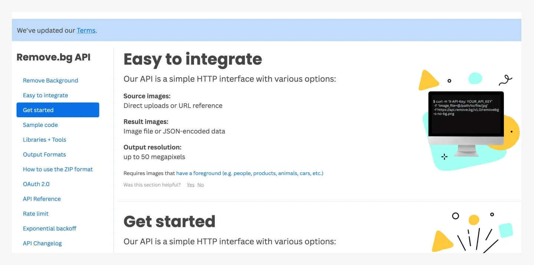This screenshot has height=265, width=534.
Task: Open Output Formats sidebar link
Action: coord(44,155)
